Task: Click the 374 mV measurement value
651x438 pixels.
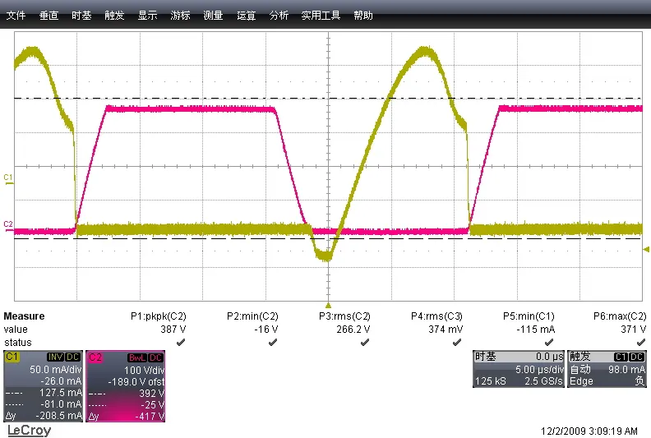Action: (x=446, y=330)
